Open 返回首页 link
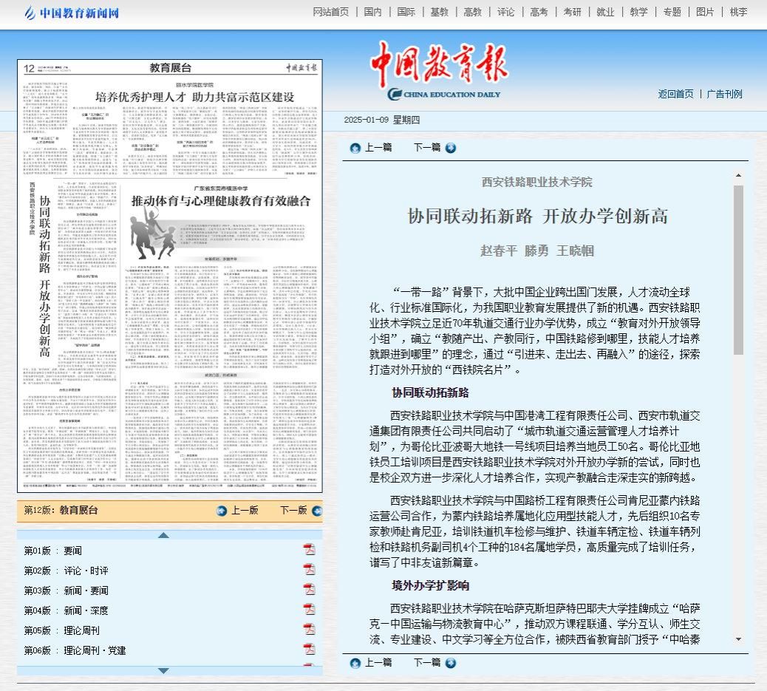 (675, 94)
